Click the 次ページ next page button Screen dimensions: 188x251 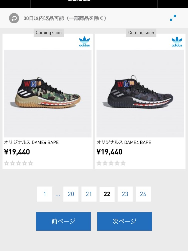click(125, 221)
